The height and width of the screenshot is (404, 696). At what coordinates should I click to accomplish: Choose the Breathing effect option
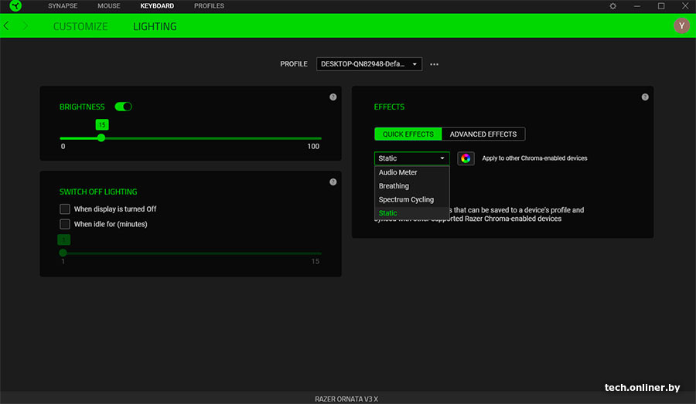click(x=394, y=186)
